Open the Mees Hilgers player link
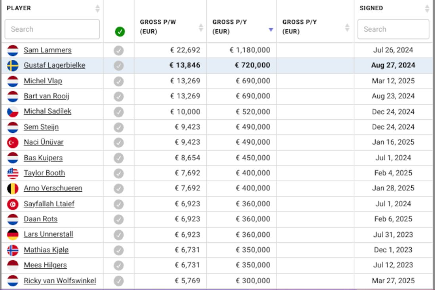This screenshot has height=290, width=435. pyautogui.click(x=45, y=265)
